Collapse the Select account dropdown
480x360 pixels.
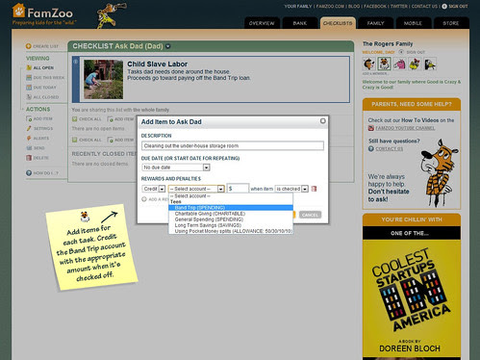(x=220, y=189)
